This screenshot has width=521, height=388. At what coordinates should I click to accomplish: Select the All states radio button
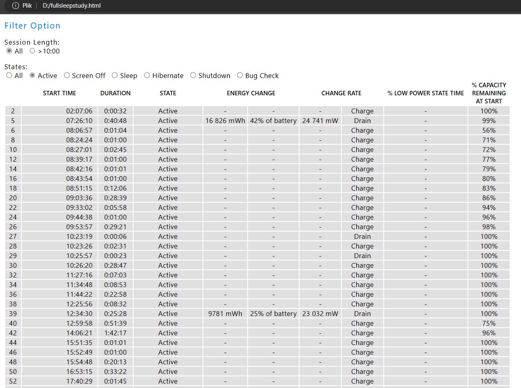click(x=9, y=76)
